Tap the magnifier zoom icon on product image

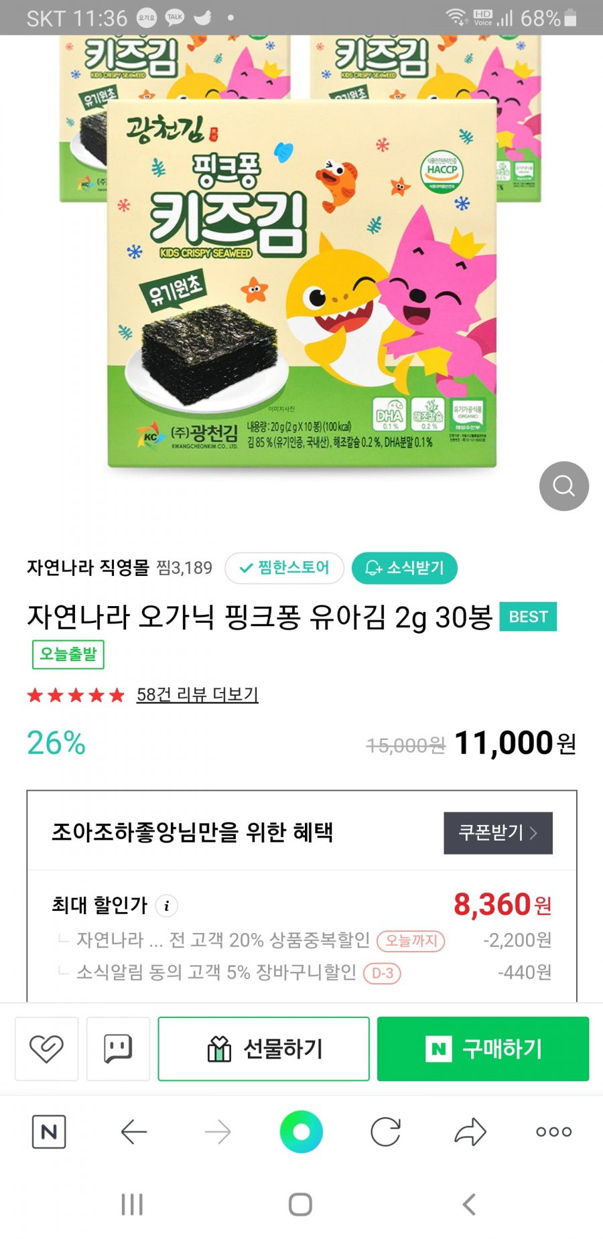click(x=563, y=486)
